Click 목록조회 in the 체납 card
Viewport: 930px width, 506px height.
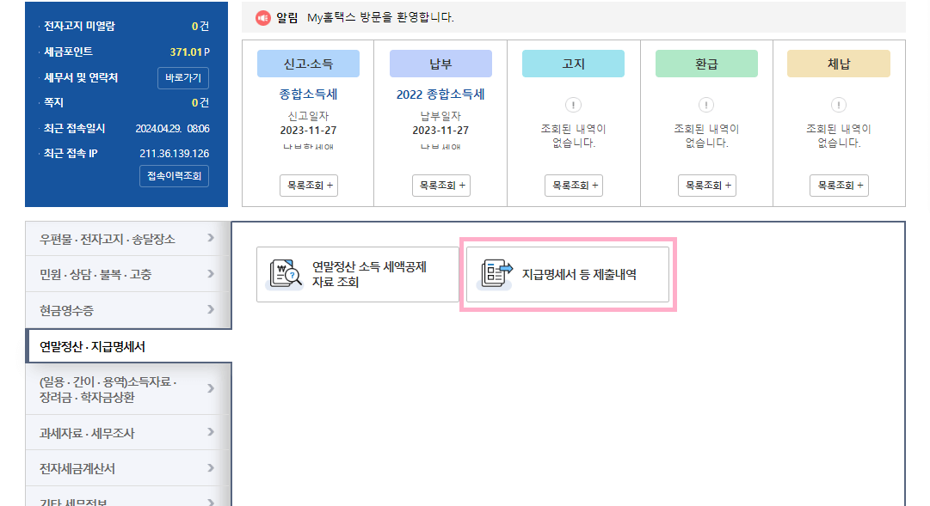[839, 185]
